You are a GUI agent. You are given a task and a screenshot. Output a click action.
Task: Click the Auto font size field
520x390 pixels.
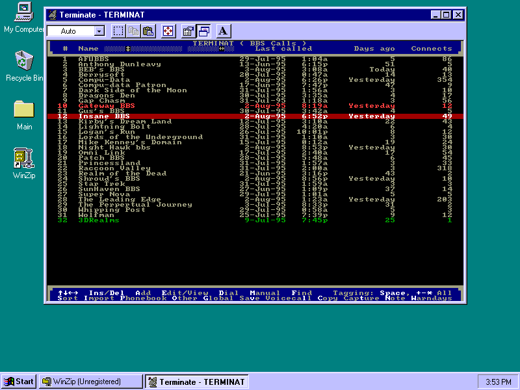tap(71, 31)
